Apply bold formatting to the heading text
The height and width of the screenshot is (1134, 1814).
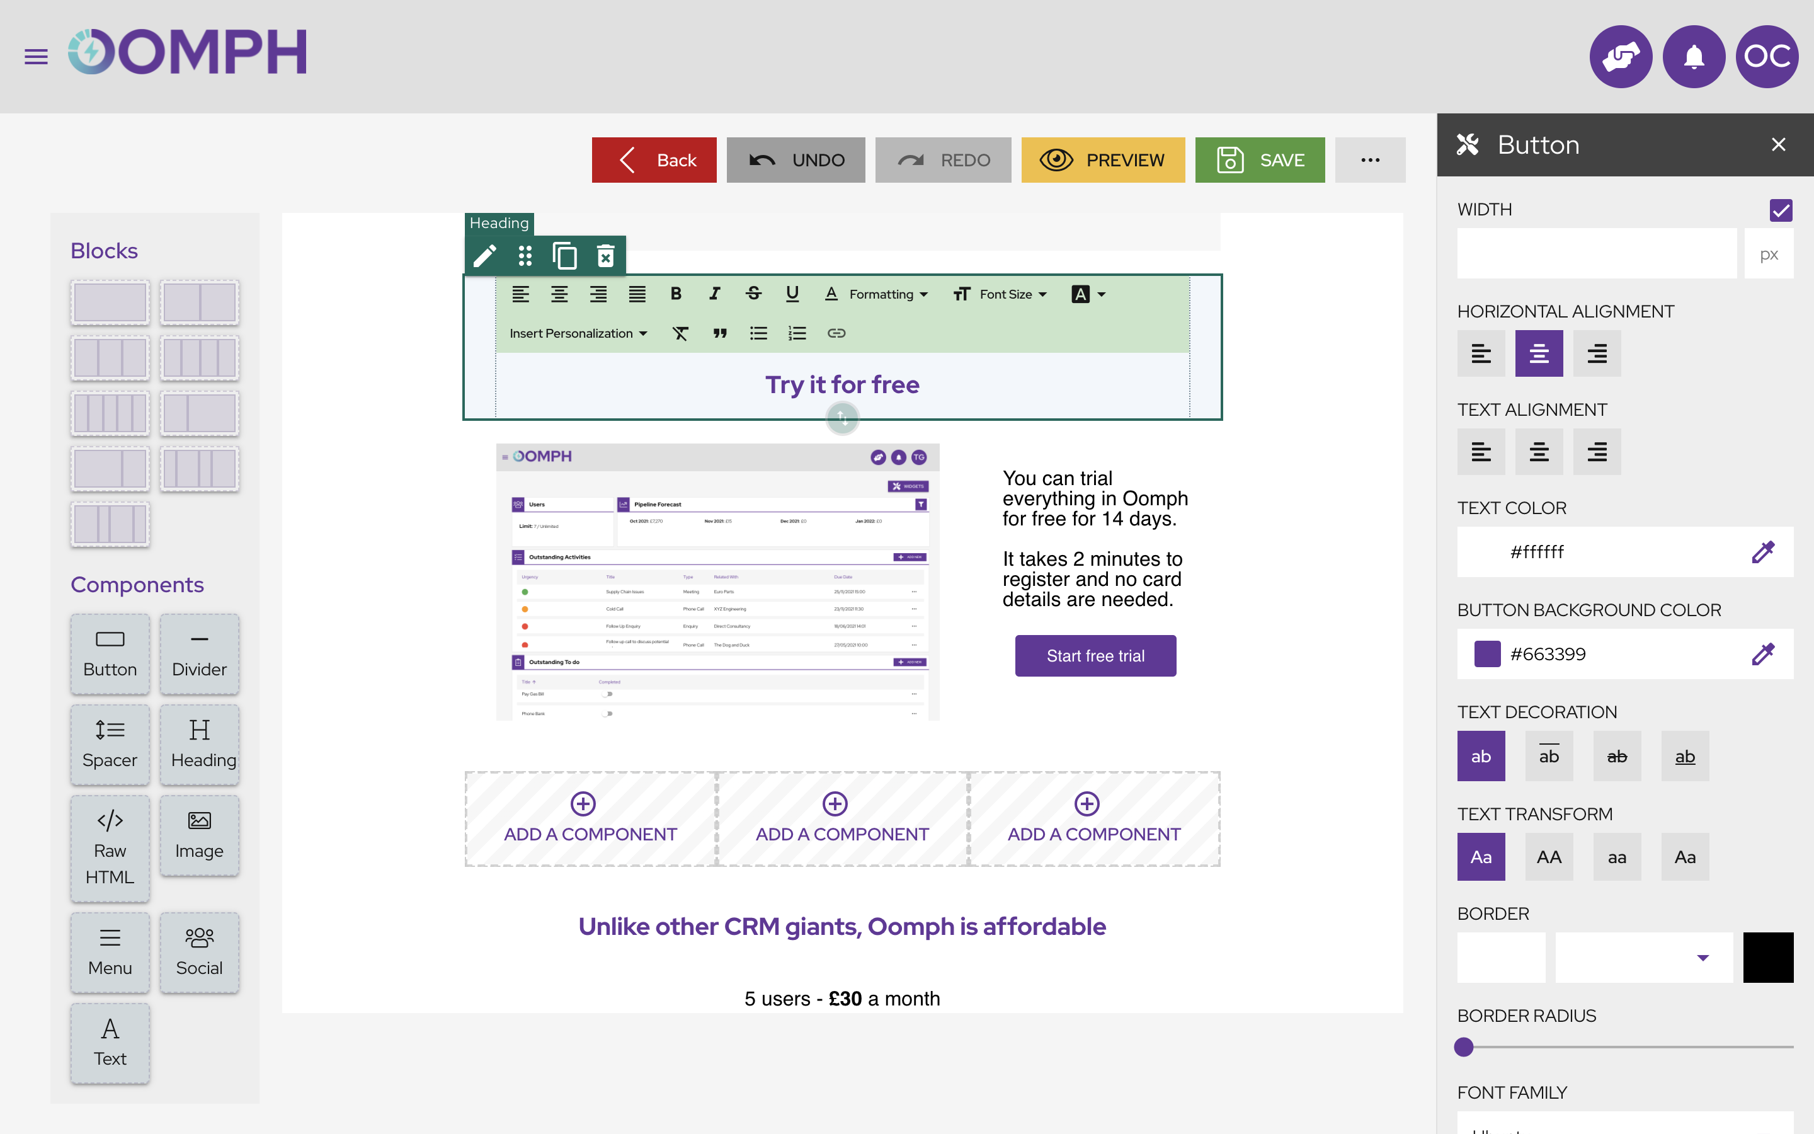[x=675, y=294]
